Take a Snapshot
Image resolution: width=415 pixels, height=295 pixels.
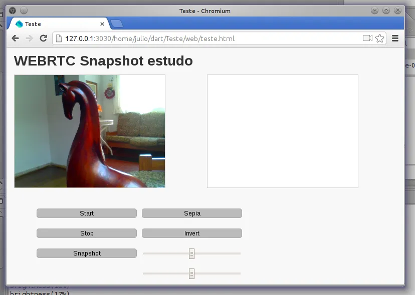click(x=87, y=253)
